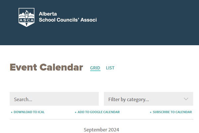Click the word Alberta in the header
The height and width of the screenshot is (133, 199).
(x=48, y=14)
